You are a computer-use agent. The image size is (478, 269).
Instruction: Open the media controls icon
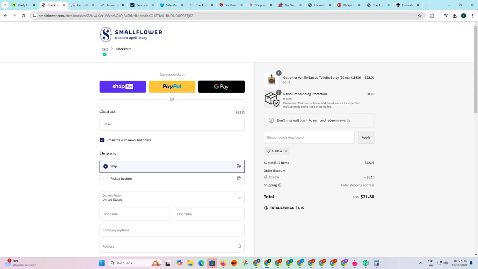(445, 16)
